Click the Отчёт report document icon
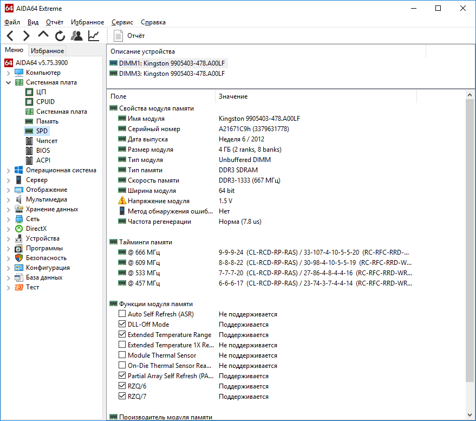Screen dimensions: 476x421 (118, 36)
